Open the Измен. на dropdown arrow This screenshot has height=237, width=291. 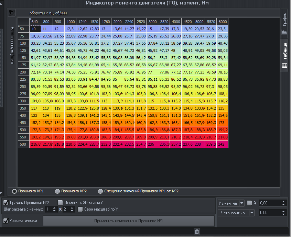[242, 203]
